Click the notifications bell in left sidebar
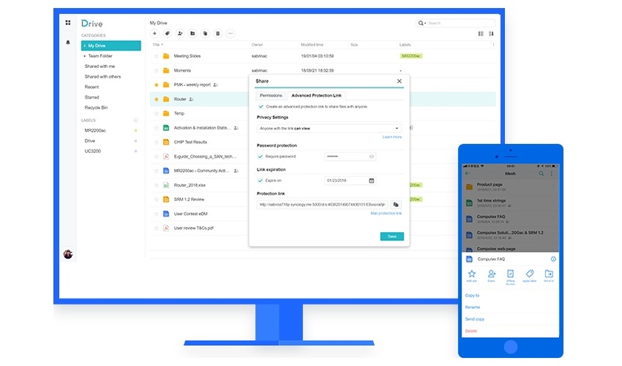This screenshot has height=366, width=622. 68,42
